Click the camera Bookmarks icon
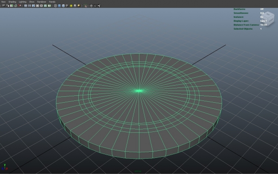The height and width of the screenshot is (174, 278). [x=12, y=6]
